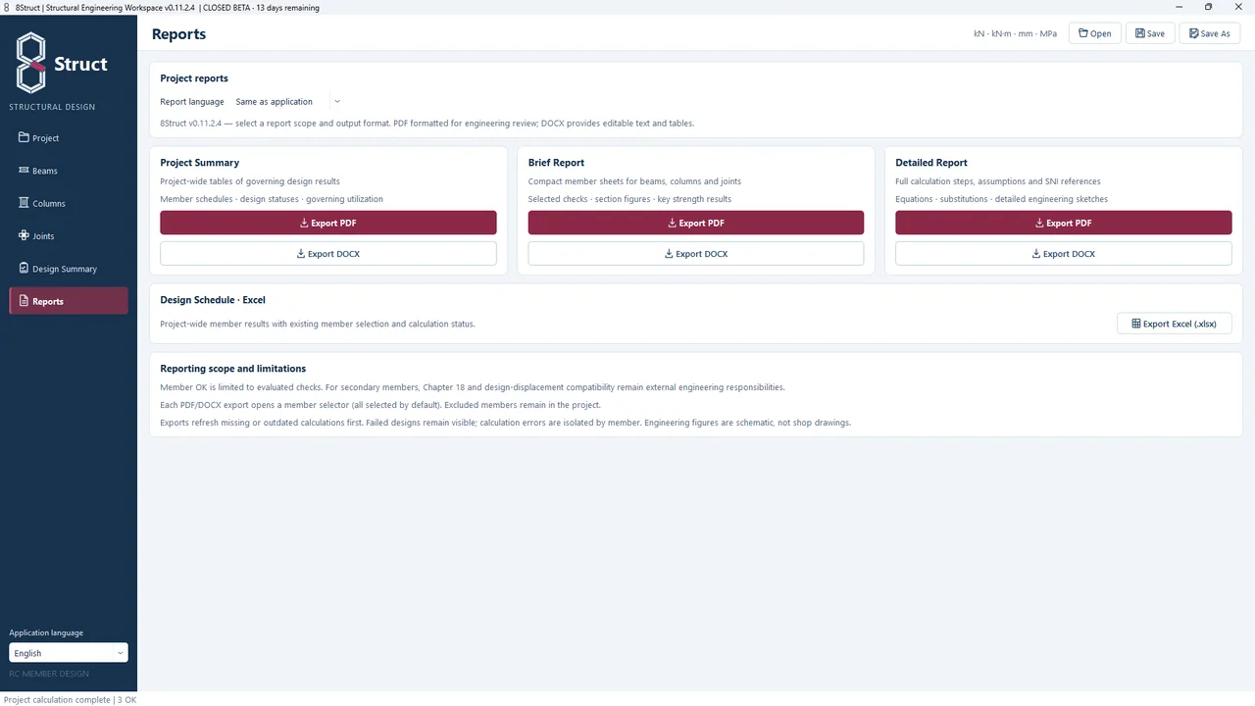Image resolution: width=1255 pixels, height=706 pixels.
Task: Export Detailed Report as DOCX
Action: click(1064, 254)
